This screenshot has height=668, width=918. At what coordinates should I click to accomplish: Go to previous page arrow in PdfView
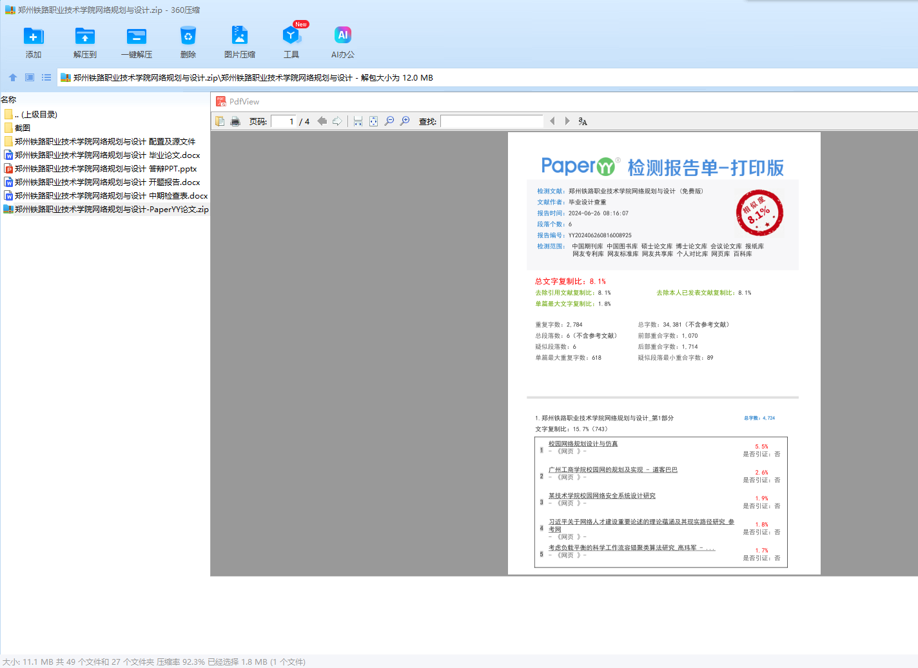[x=322, y=121]
